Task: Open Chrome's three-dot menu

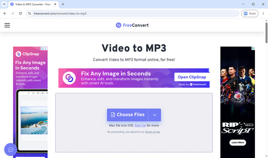Action: coord(263,13)
